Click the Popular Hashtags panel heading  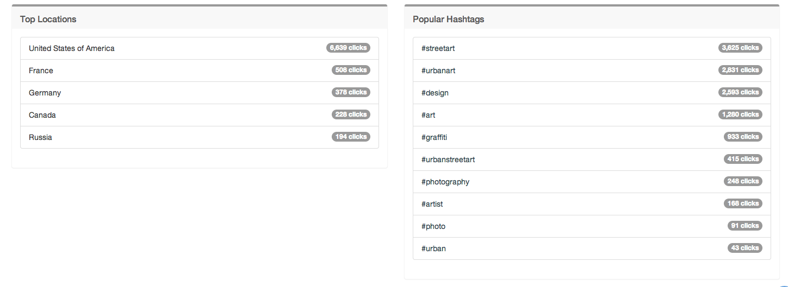point(449,19)
